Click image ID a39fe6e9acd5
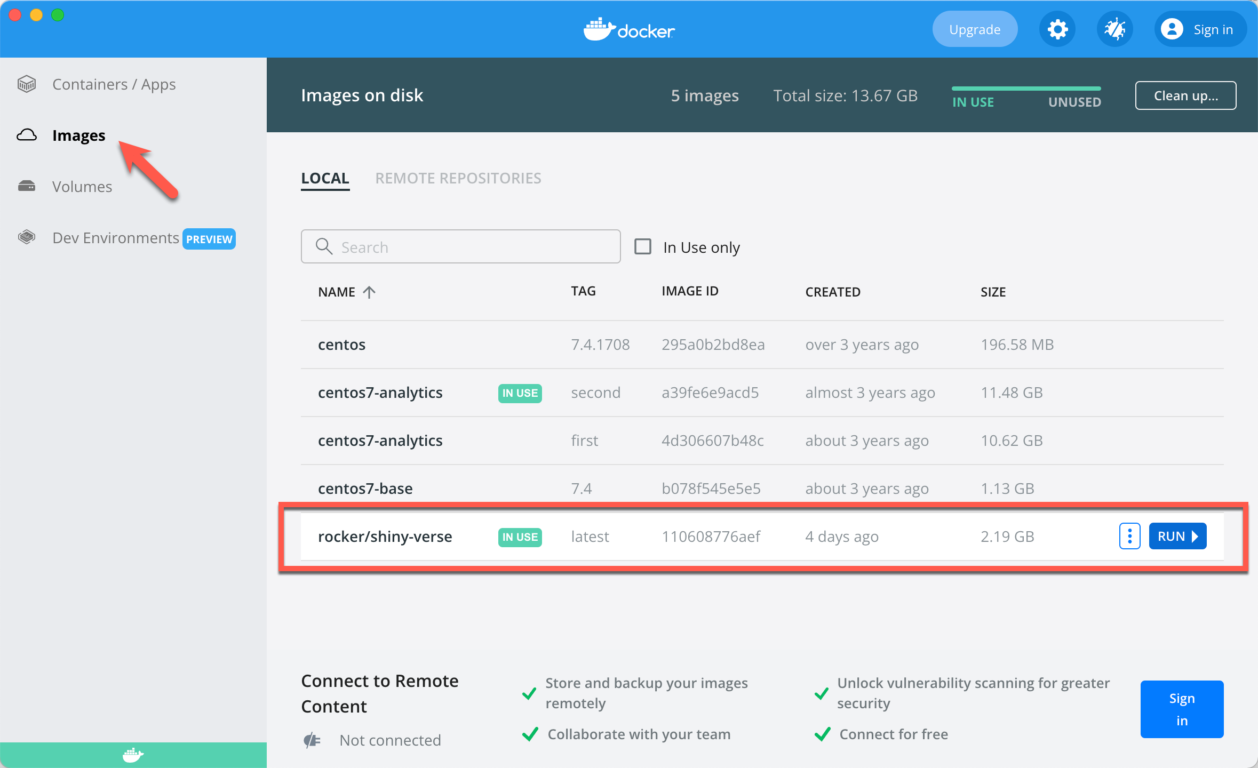 (x=710, y=393)
